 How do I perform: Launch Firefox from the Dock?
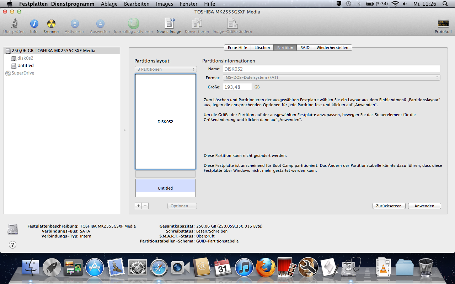[x=266, y=267]
